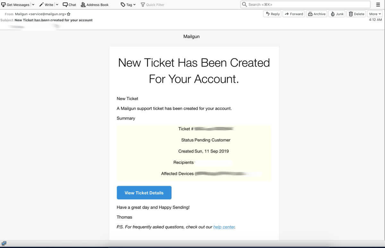Click Get Messages to fetch new mail
This screenshot has height=248, width=385.
point(15,4)
